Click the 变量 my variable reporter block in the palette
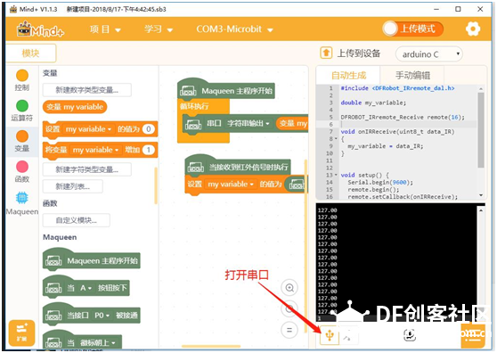This screenshot has width=497, height=353. point(75,107)
